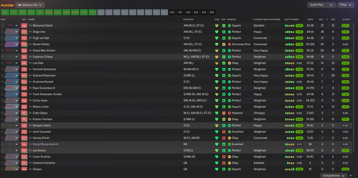Open Mohamed Salah's player name link
The width and height of the screenshot is (358, 178).
(x=43, y=25)
